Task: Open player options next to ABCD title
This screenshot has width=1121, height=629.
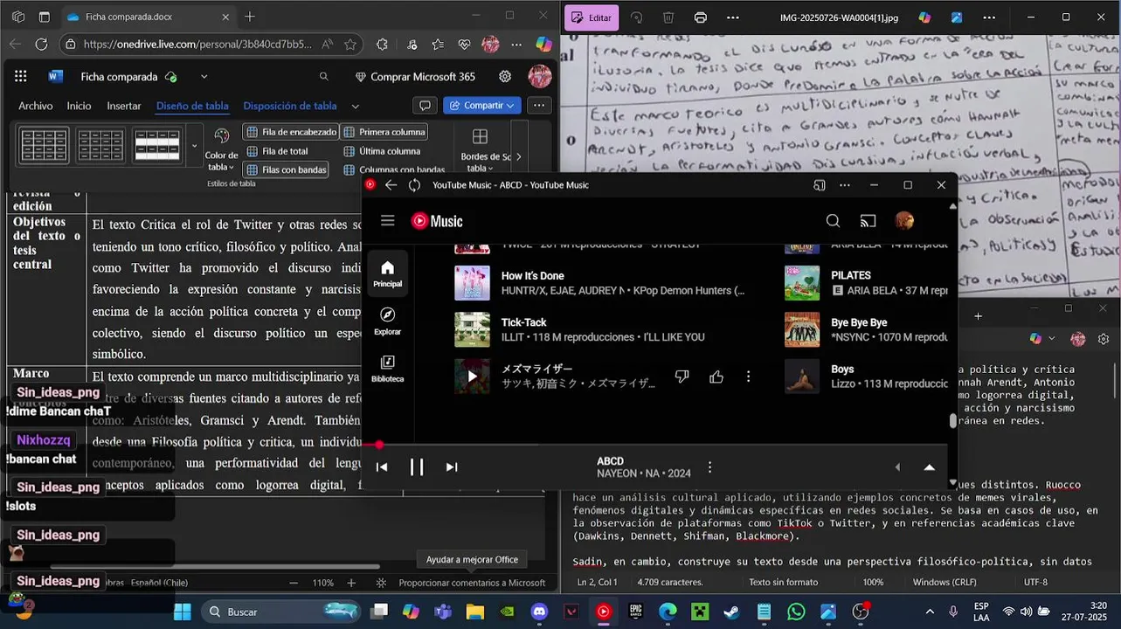Action: (x=709, y=467)
